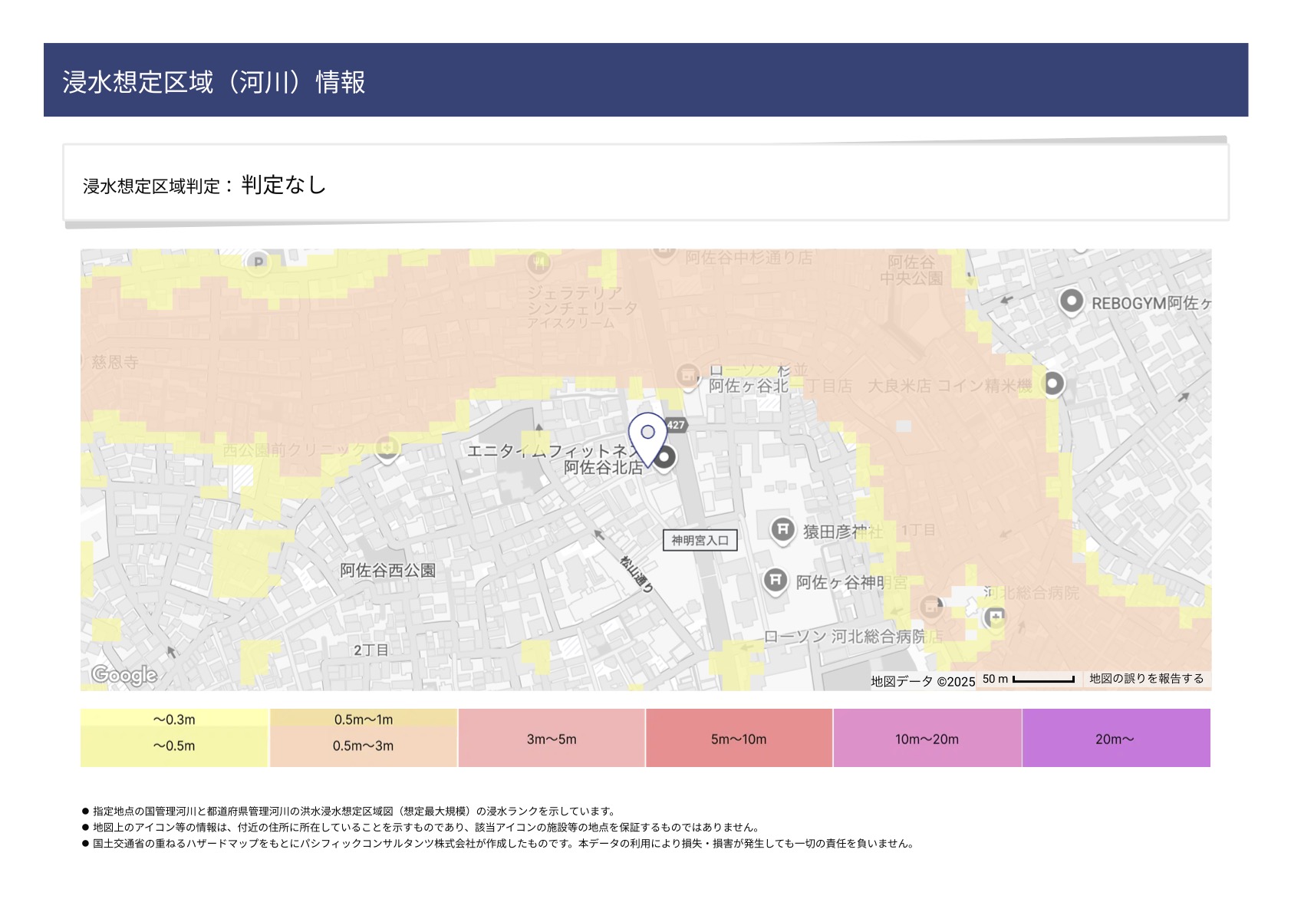1291x912 pixels.
Task: Open the ジェラテリア restaurant icon
Action: (539, 264)
